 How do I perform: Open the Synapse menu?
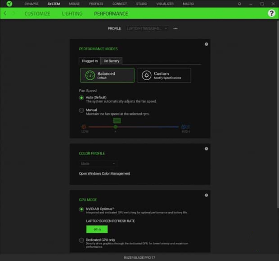(x=31, y=4)
